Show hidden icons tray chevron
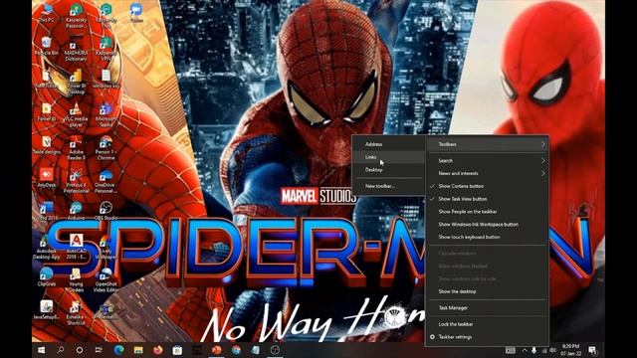 click(525, 350)
